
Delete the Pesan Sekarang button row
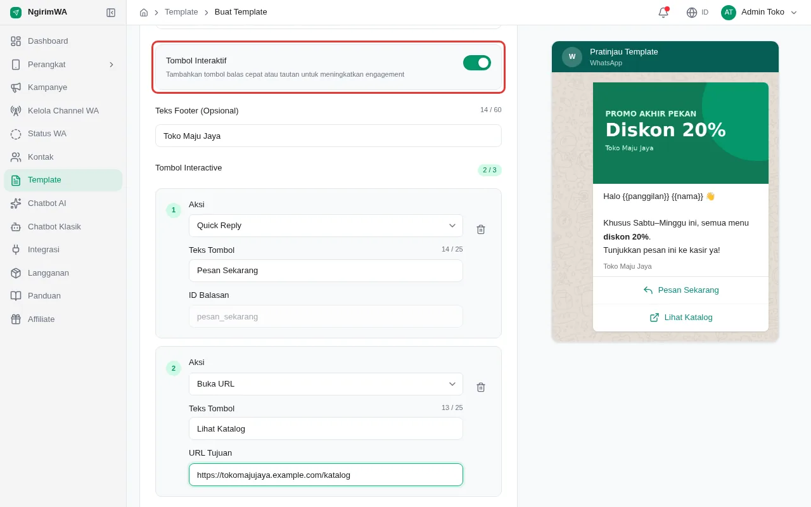coord(481,229)
